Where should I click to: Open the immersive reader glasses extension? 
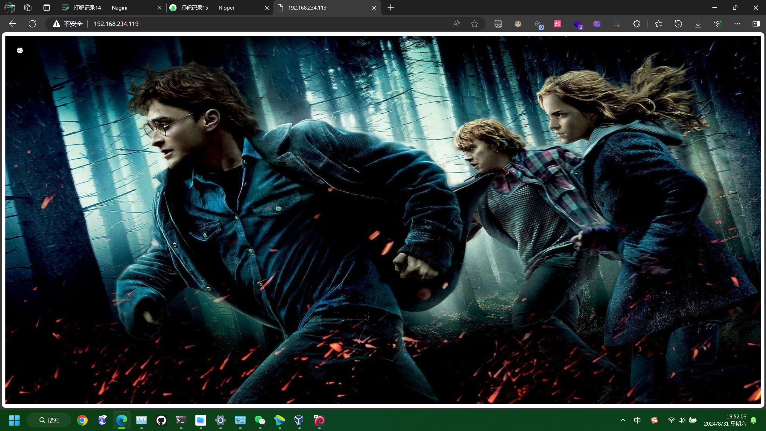tap(498, 24)
